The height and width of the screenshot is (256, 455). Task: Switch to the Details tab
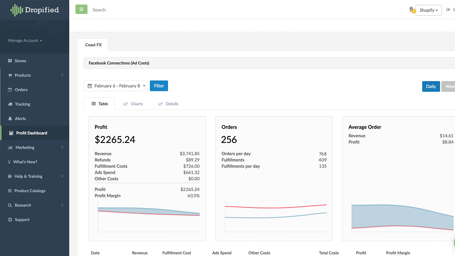tap(168, 104)
